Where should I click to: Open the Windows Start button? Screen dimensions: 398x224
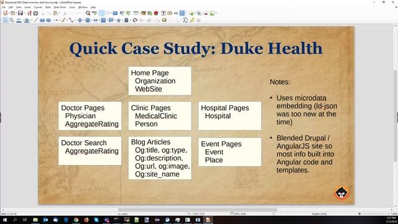point(4,220)
